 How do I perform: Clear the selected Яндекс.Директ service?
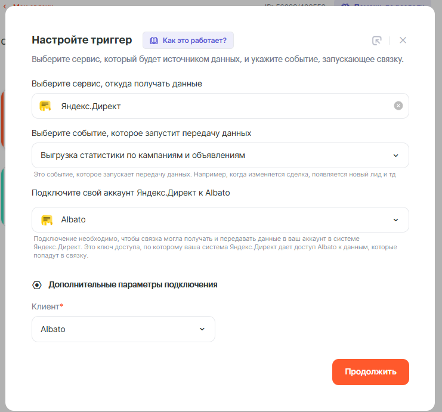coord(398,106)
